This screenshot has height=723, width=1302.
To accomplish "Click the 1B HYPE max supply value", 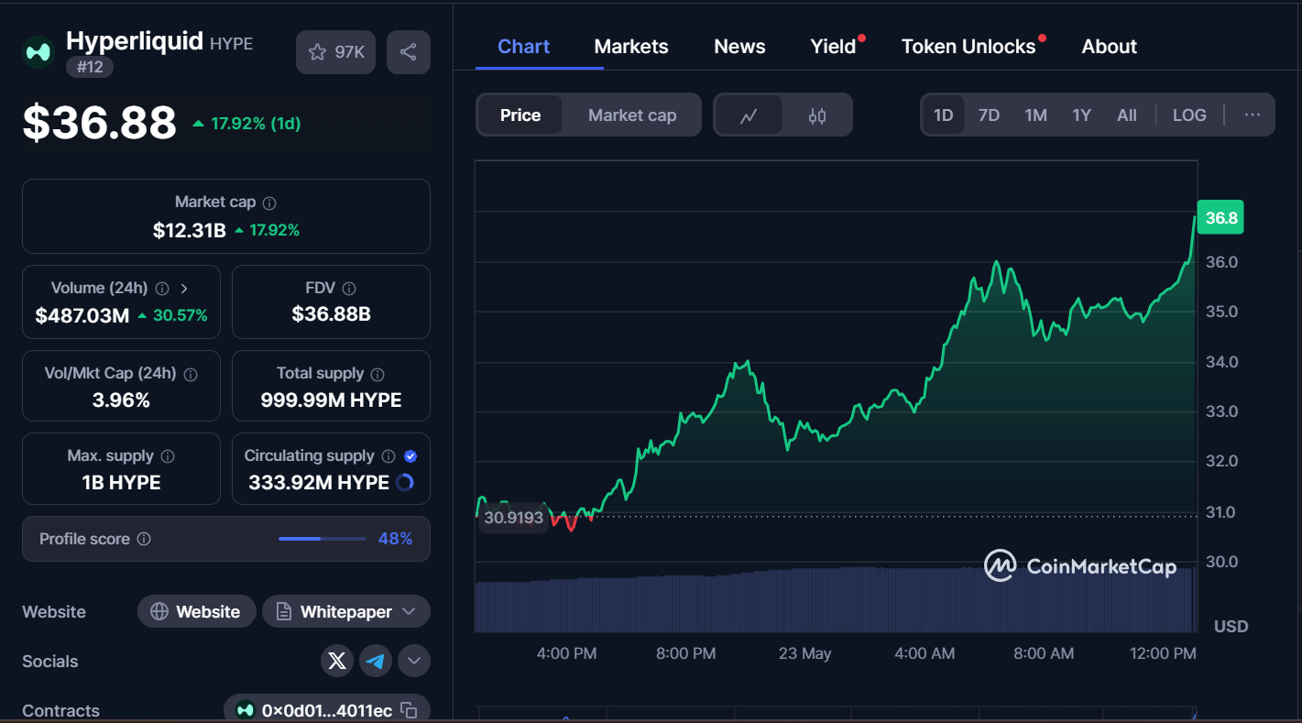I will click(121, 482).
